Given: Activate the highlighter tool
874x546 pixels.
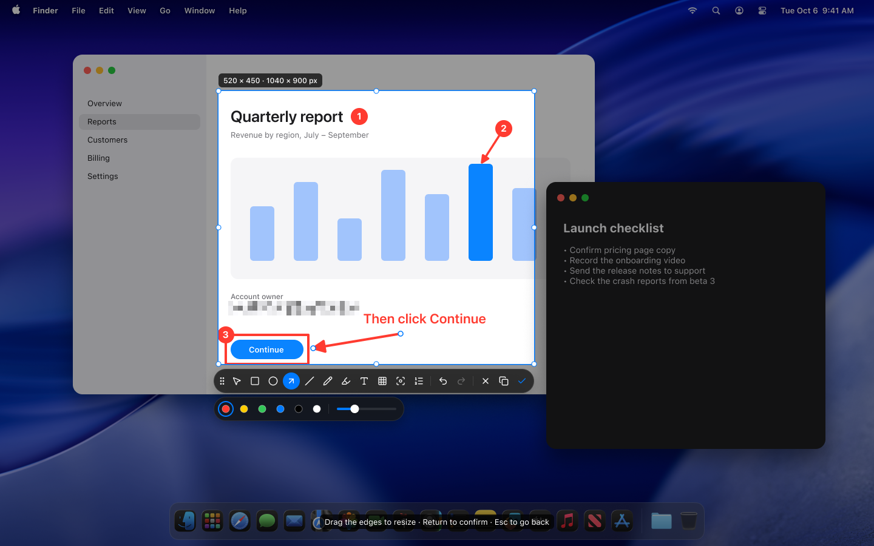Looking at the screenshot, I should [x=346, y=381].
